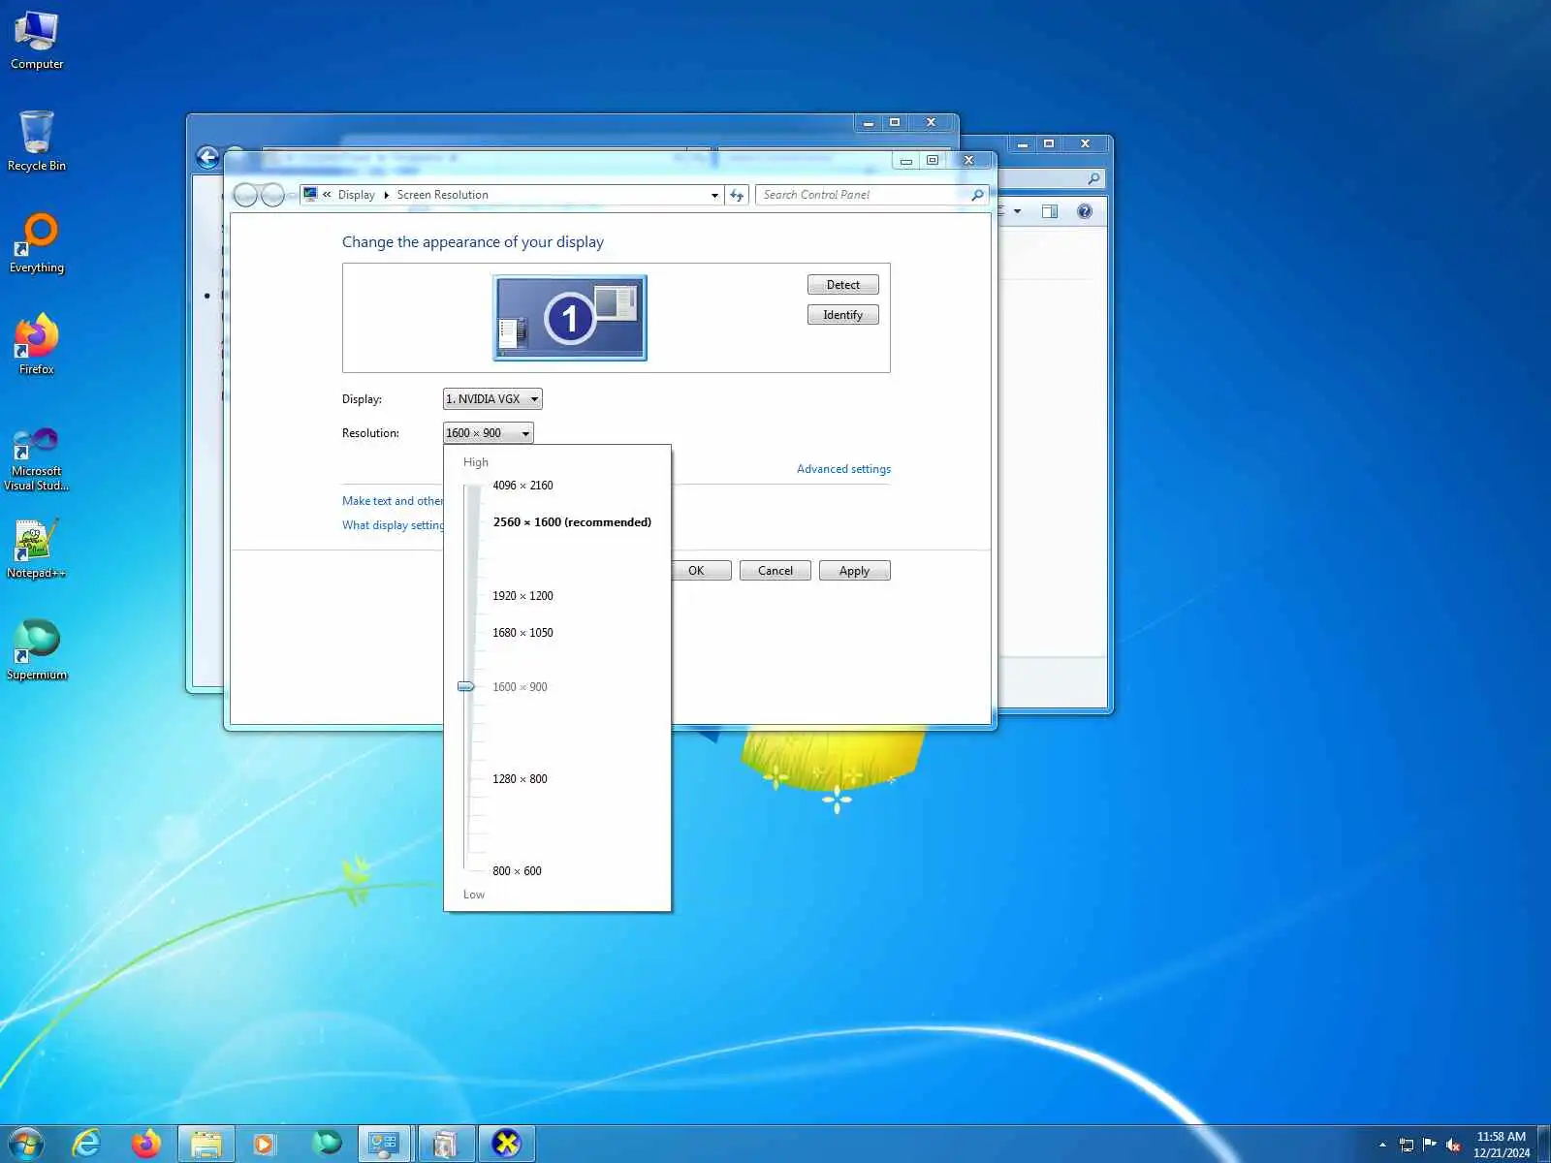This screenshot has height=1163, width=1551.
Task: Open Supermium from the taskbar
Action: (327, 1144)
